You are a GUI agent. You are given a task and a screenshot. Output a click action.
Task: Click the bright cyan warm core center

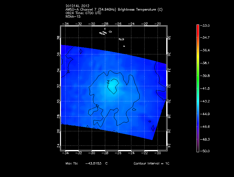click(x=113, y=86)
